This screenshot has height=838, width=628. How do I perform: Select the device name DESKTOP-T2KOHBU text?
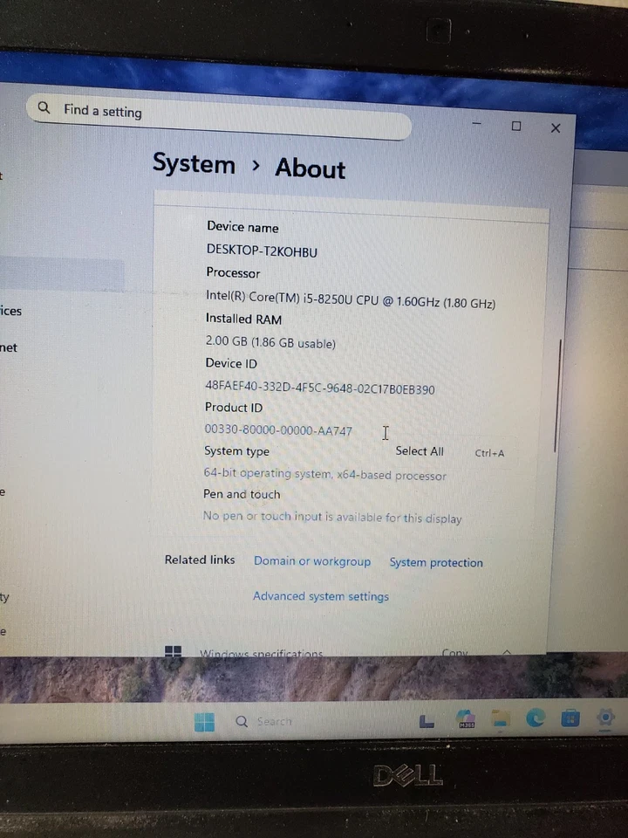262,251
